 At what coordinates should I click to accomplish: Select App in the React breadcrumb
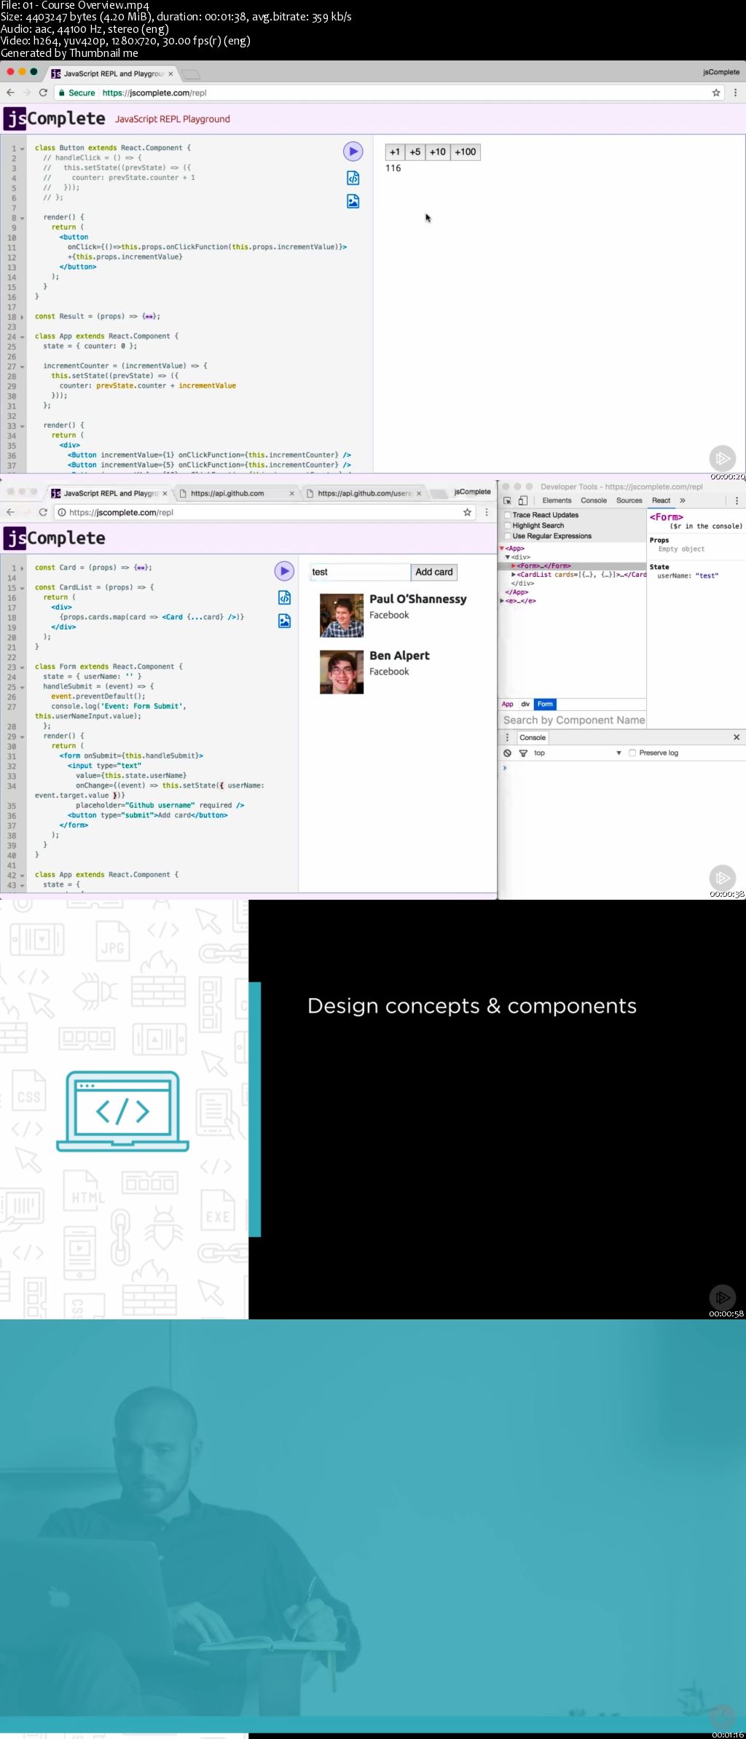[508, 704]
